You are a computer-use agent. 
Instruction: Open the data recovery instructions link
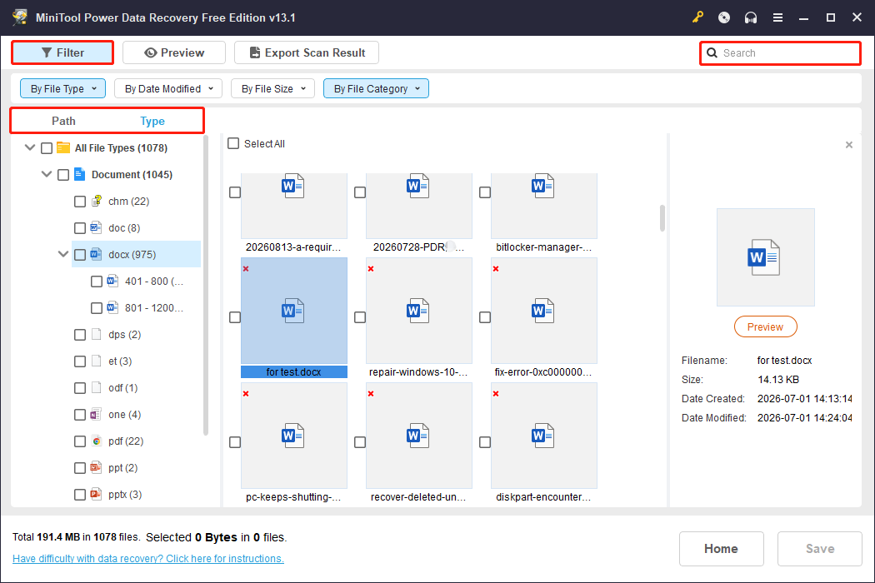tap(148, 559)
